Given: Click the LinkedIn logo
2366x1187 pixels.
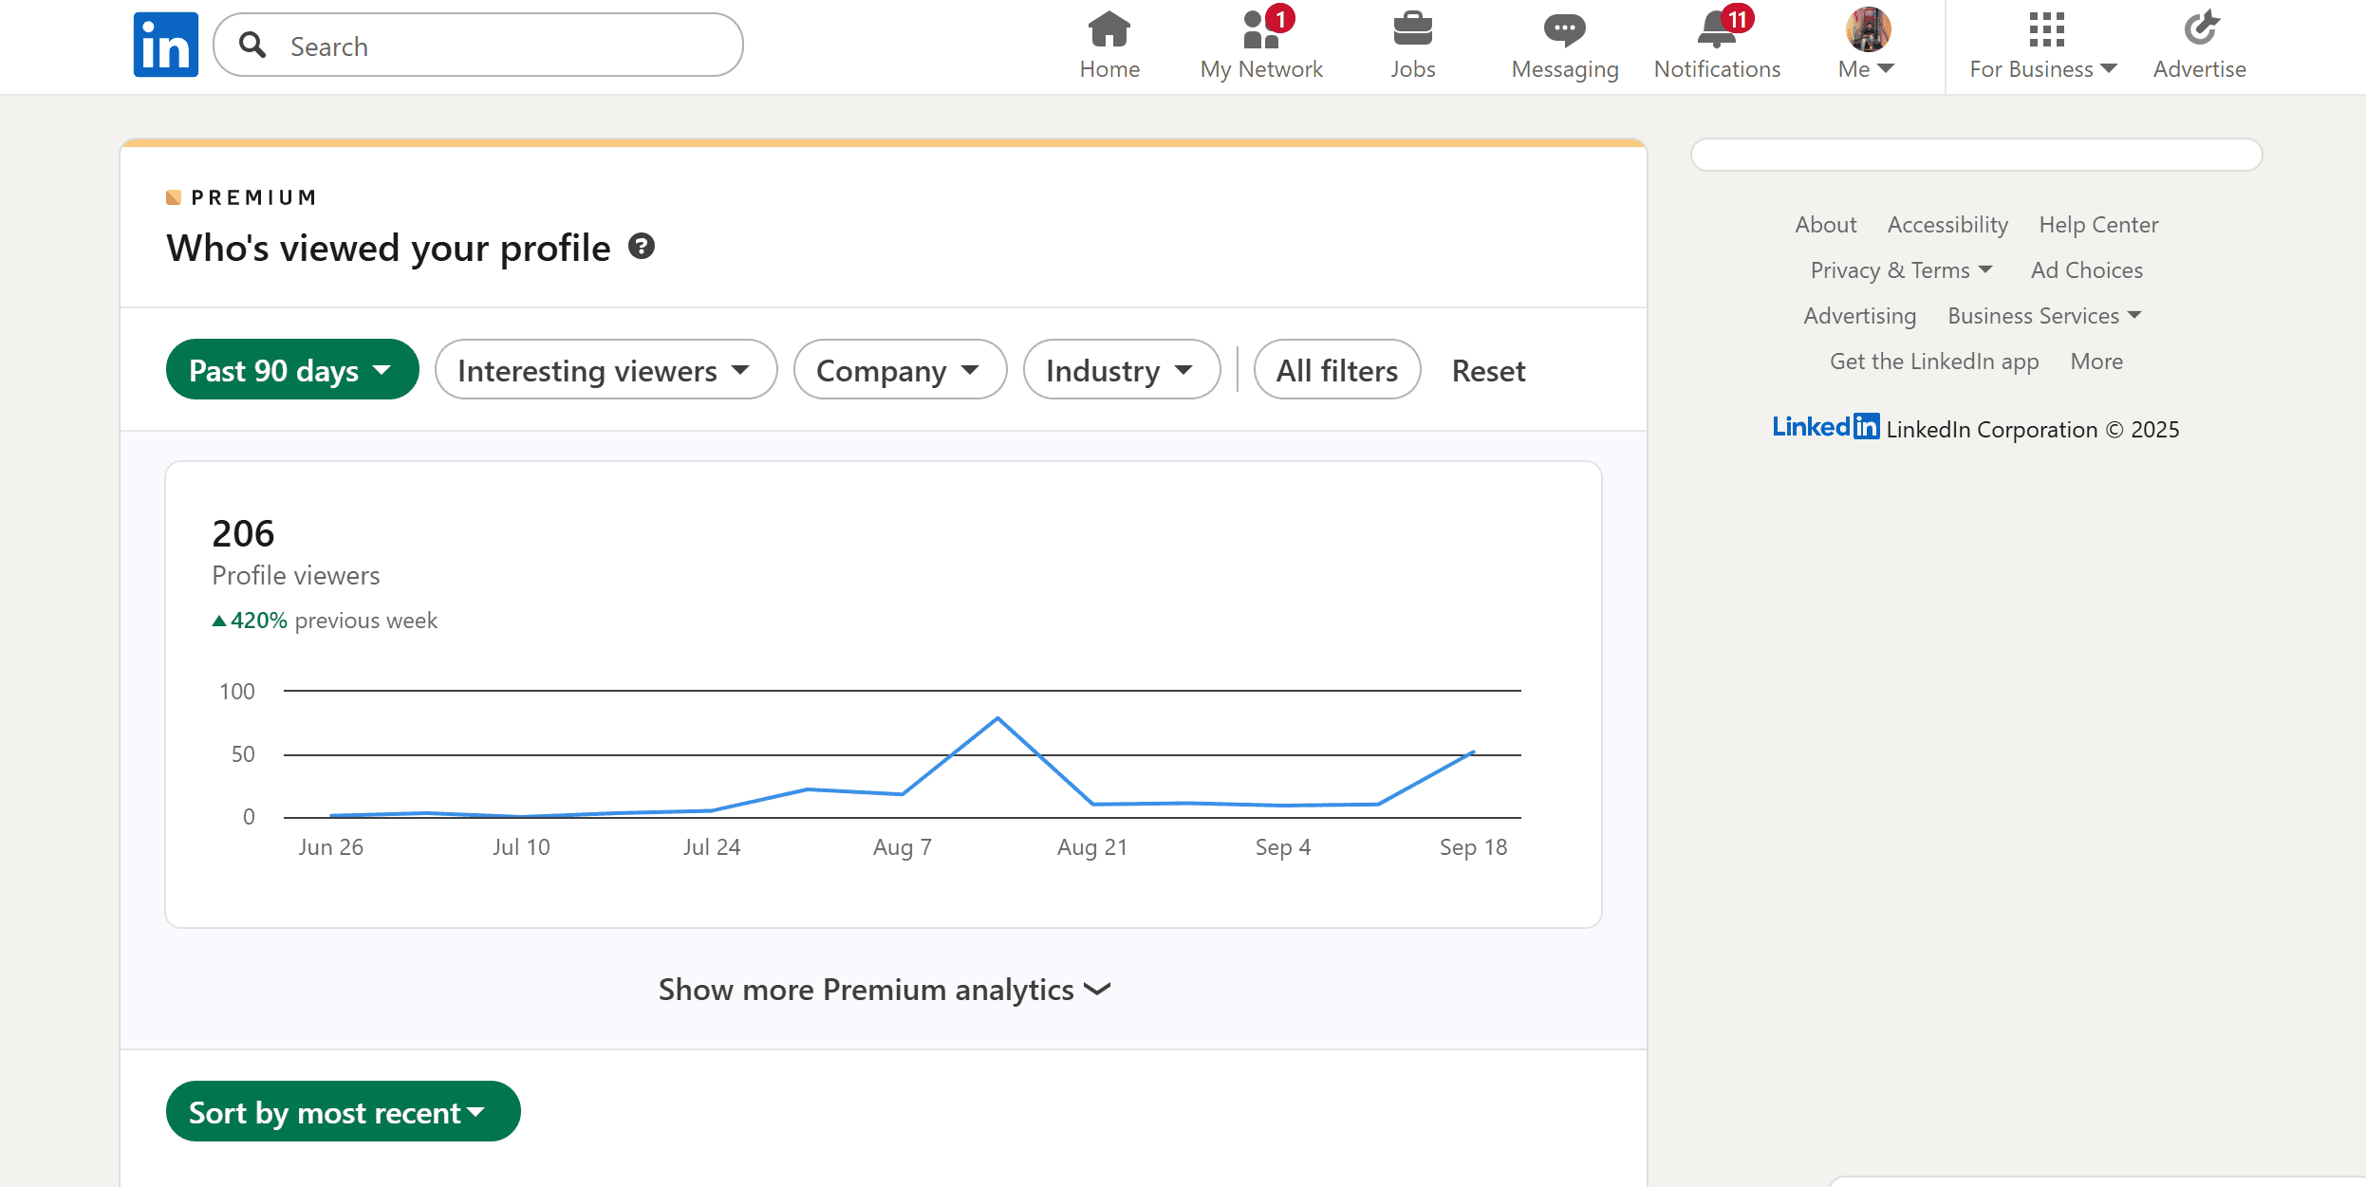Looking at the screenshot, I should (166, 42).
